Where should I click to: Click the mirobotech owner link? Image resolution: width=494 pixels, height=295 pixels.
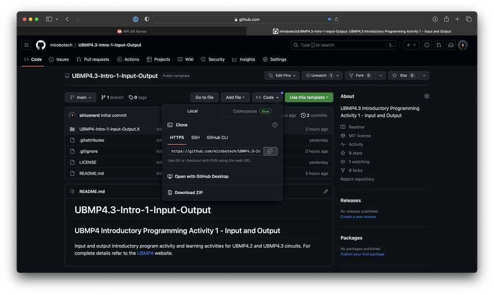coord(61,45)
